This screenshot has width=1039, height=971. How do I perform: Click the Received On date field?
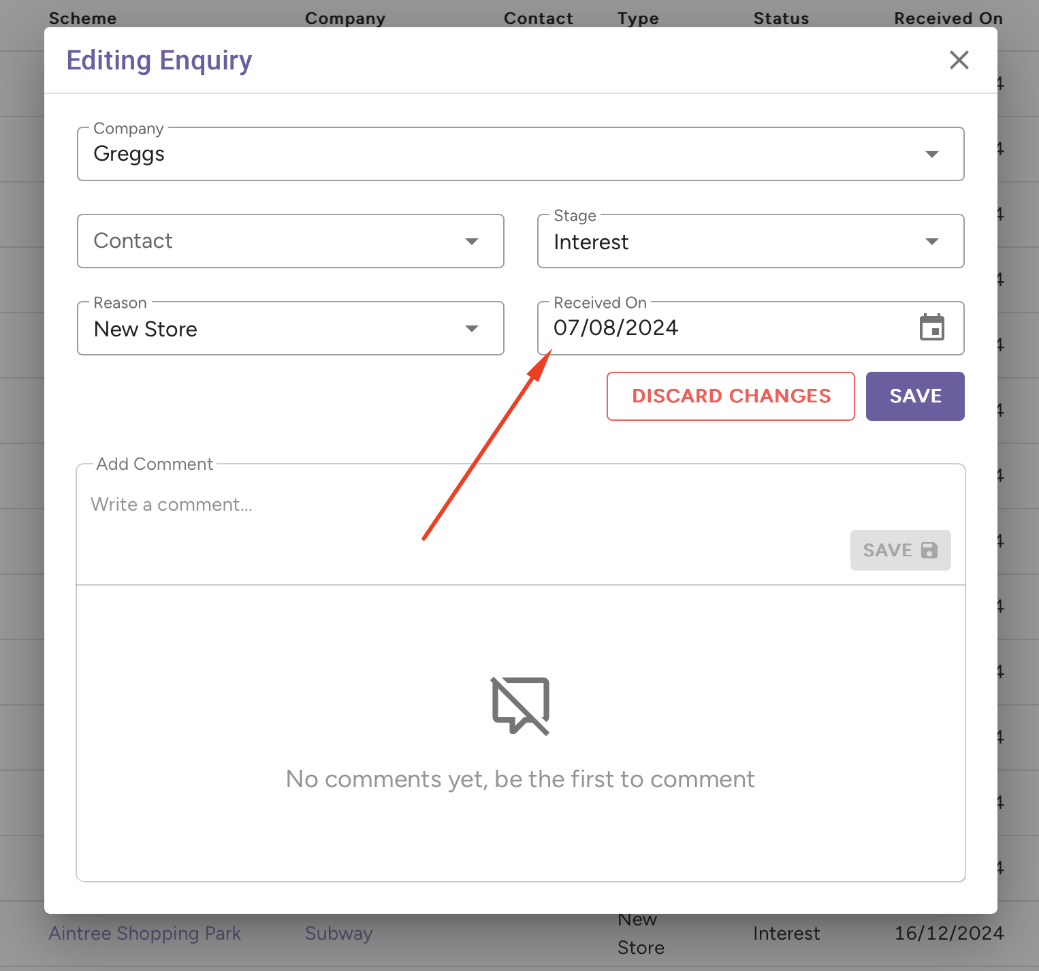pyautogui.click(x=722, y=328)
